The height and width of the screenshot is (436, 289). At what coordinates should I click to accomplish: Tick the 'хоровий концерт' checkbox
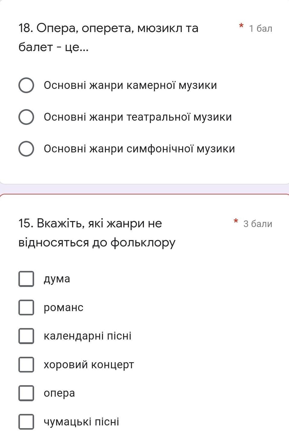[26, 365]
